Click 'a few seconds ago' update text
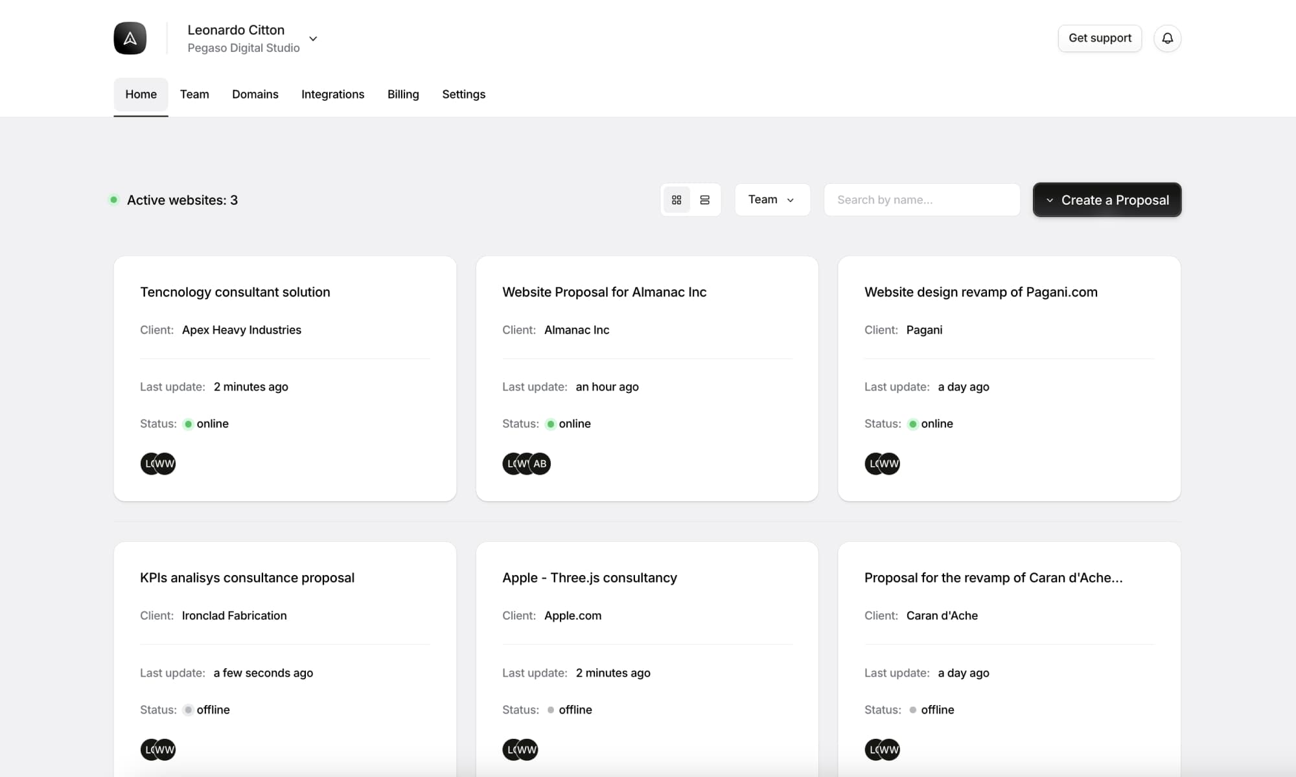This screenshot has width=1296, height=777. point(263,673)
